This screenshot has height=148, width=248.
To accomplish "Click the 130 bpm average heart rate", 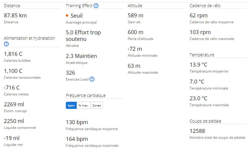I will [77, 122].
